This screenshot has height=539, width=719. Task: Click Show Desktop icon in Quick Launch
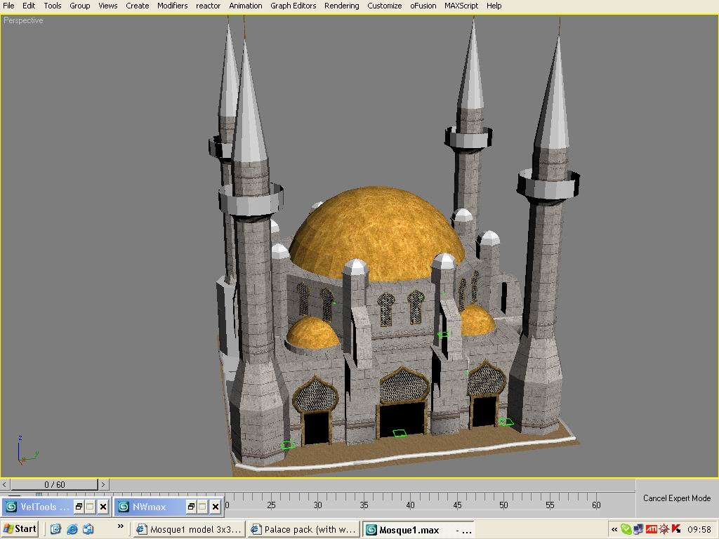click(56, 529)
